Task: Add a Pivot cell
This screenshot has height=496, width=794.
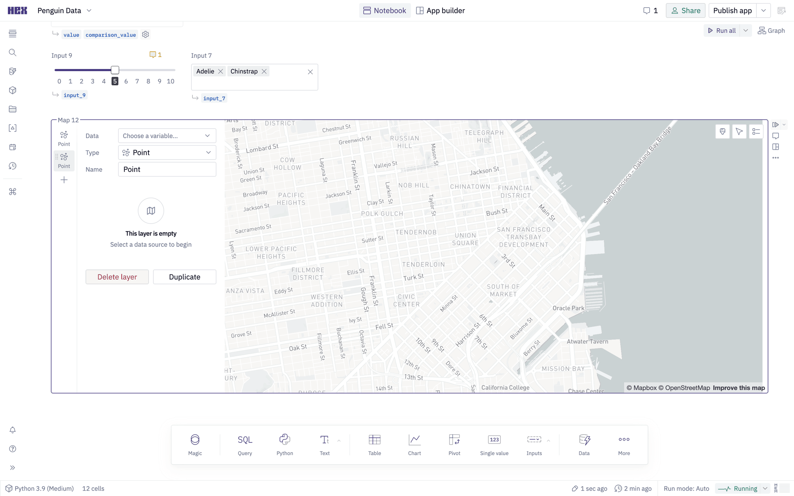Action: click(454, 445)
